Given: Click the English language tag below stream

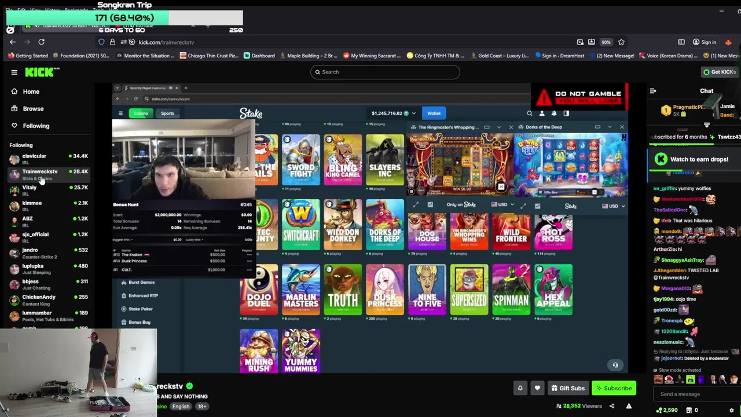Looking at the screenshot, I should tap(181, 407).
